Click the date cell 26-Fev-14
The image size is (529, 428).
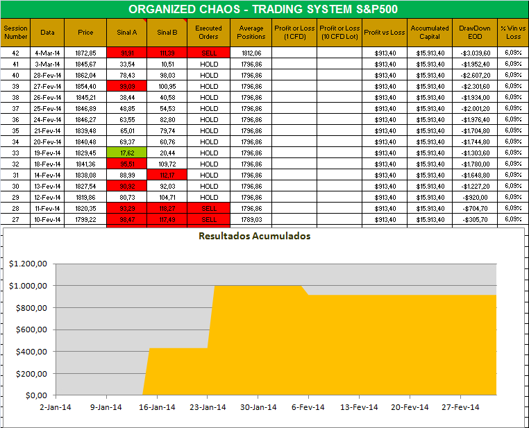47,97
